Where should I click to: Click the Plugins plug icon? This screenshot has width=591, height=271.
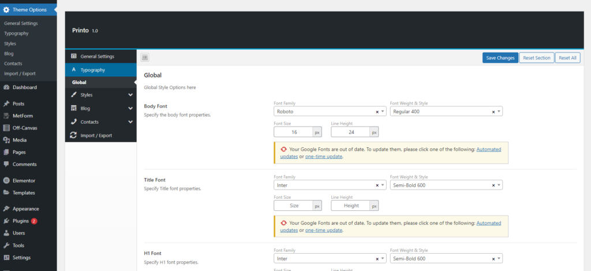click(6, 221)
